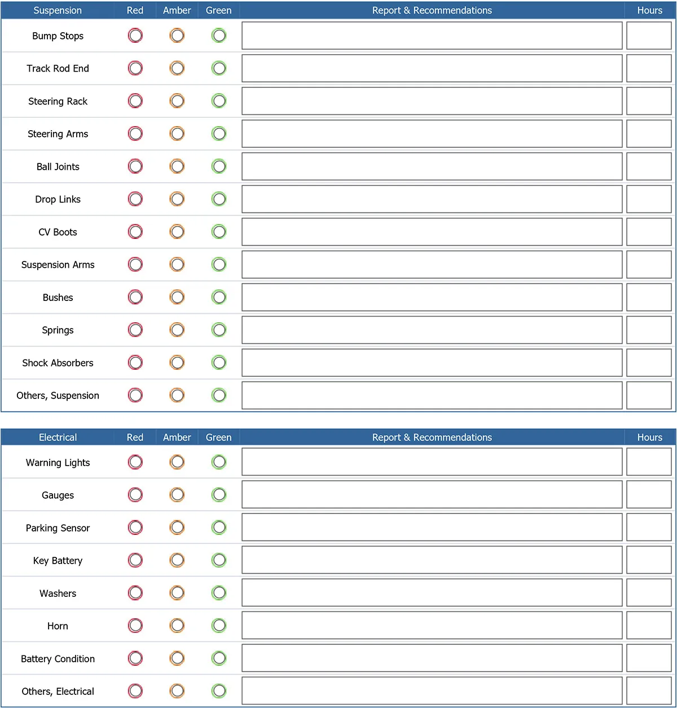
Task: Mark Shock Absorbers as Green
Action: coord(219,362)
